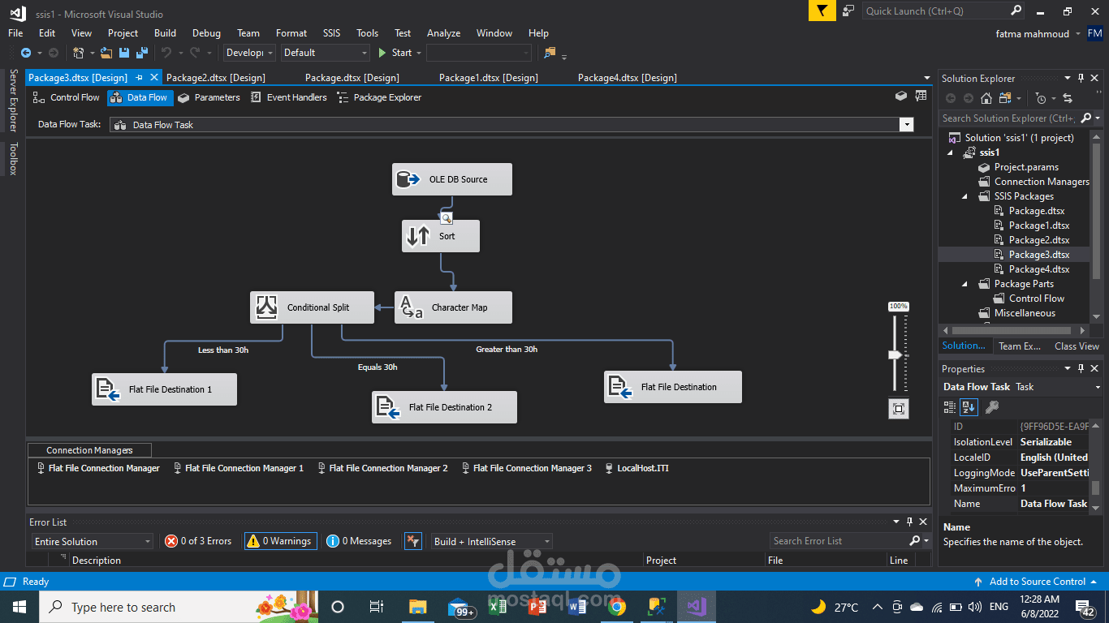Select the Flat File Destination 2 icon
This screenshot has height=623, width=1109.
click(x=389, y=407)
